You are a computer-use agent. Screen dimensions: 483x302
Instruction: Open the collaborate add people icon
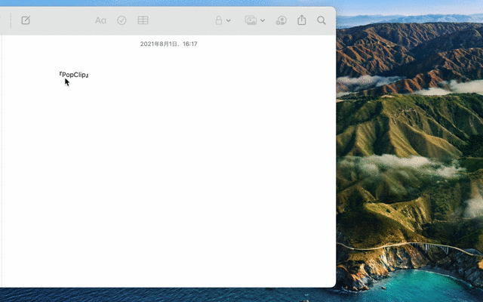coord(281,20)
